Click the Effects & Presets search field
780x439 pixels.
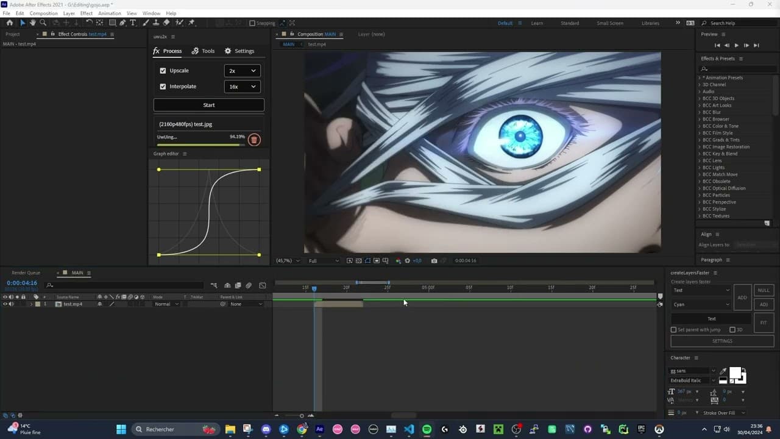(x=736, y=69)
